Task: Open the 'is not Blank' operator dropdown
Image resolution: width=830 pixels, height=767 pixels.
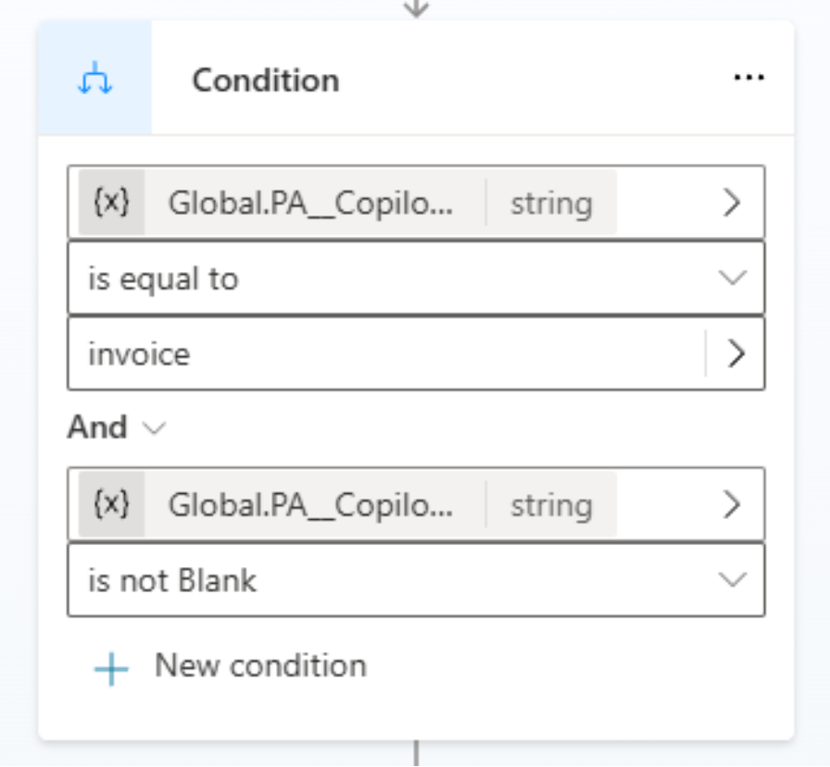Action: tap(416, 580)
